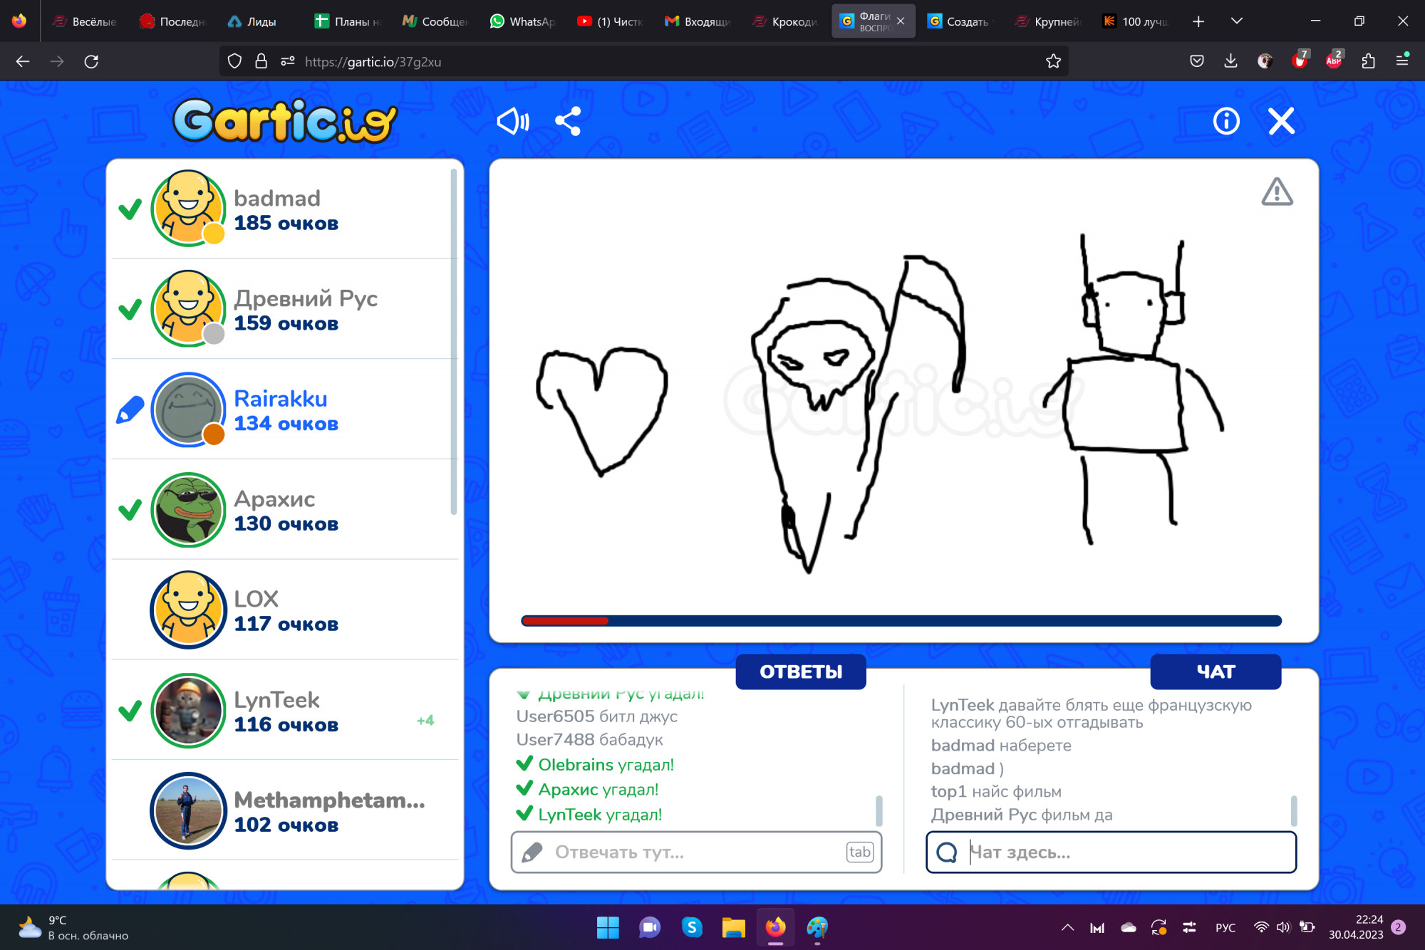Viewport: 1425px width, 950px height.
Task: Click the share room icon
Action: pos(568,121)
